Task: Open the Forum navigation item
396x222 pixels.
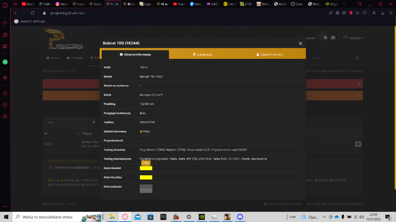Action: [x=53, y=58]
